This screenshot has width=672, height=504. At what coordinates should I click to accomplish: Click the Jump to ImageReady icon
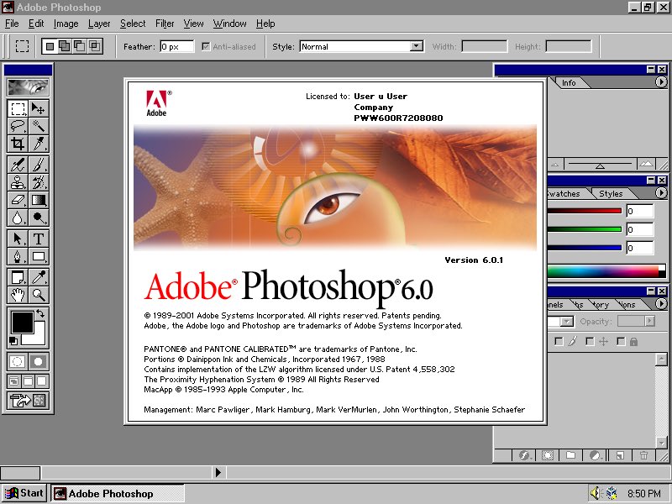coord(29,401)
